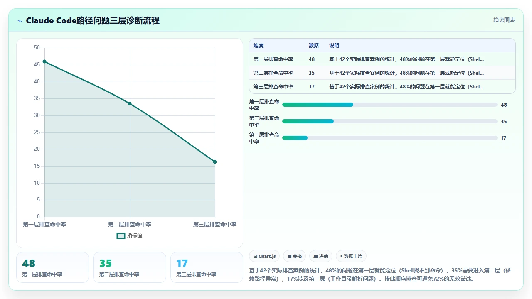Select table cell 第三层排查命中率
Image resolution: width=532 pixels, height=299 pixels.
(273, 87)
